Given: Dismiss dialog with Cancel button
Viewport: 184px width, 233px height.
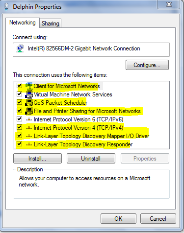Looking at the screenshot, I should (158, 219).
